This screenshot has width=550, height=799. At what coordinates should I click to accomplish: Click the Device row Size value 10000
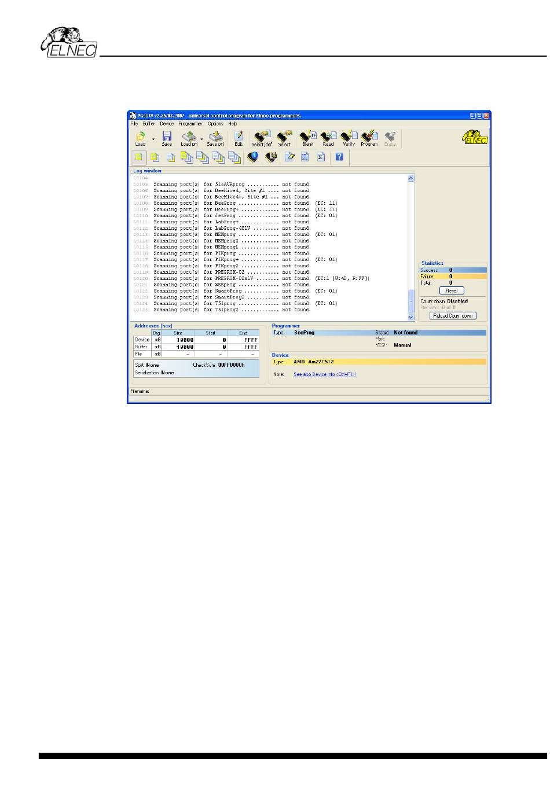point(185,340)
